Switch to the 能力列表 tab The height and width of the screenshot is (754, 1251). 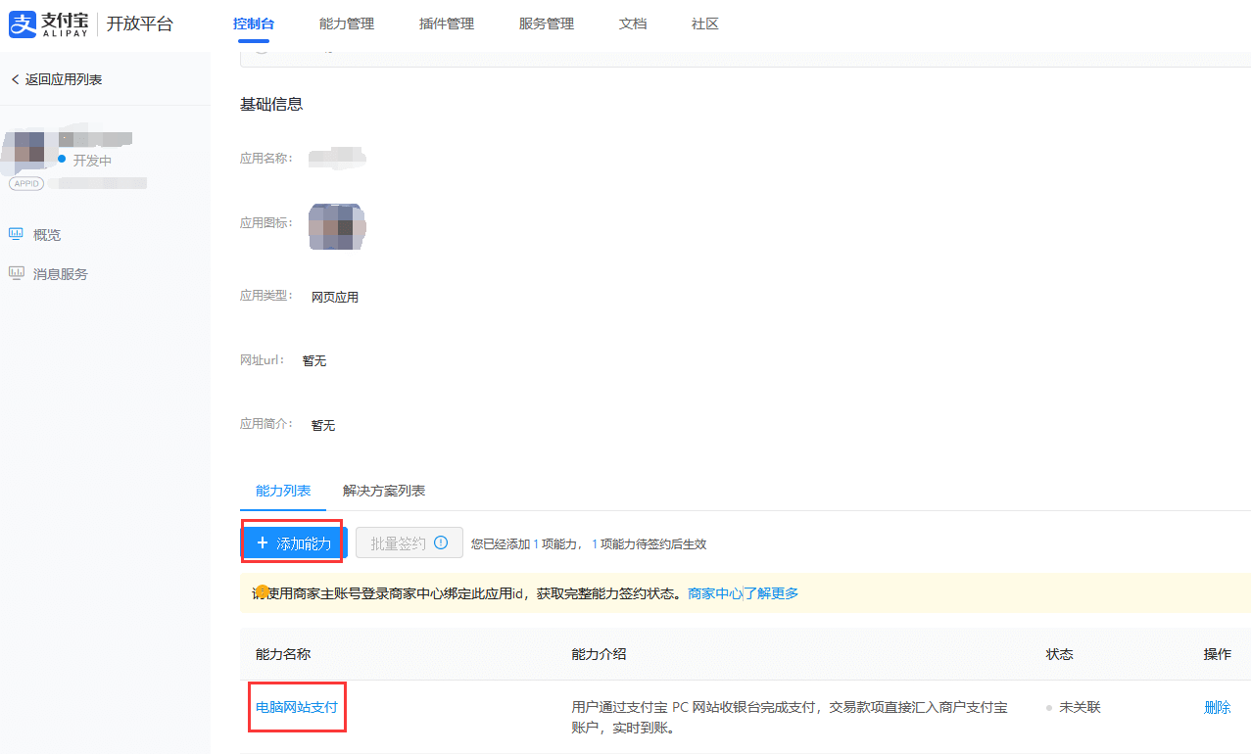click(283, 491)
